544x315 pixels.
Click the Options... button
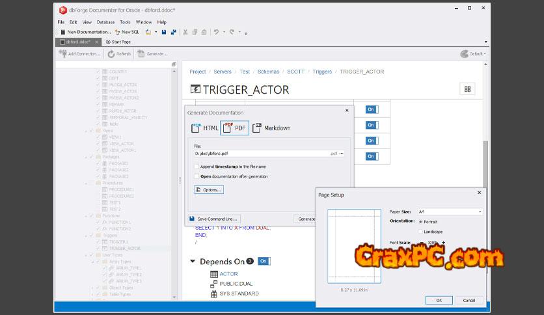208,189
